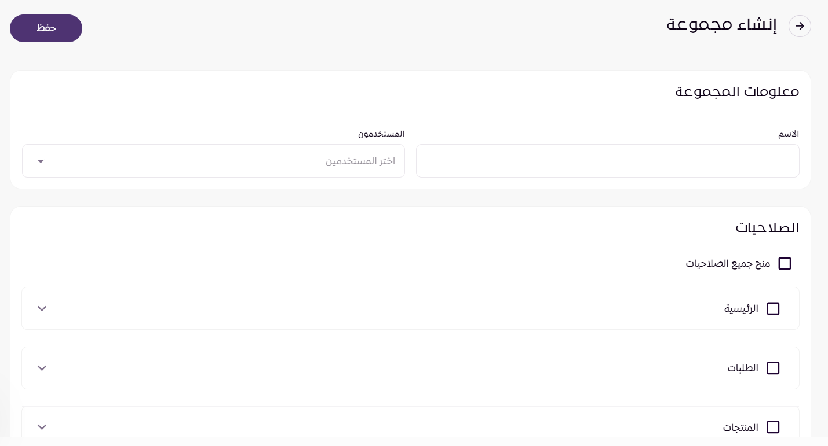
Task: Select the المنتجات permission checkbox
Action: click(773, 427)
